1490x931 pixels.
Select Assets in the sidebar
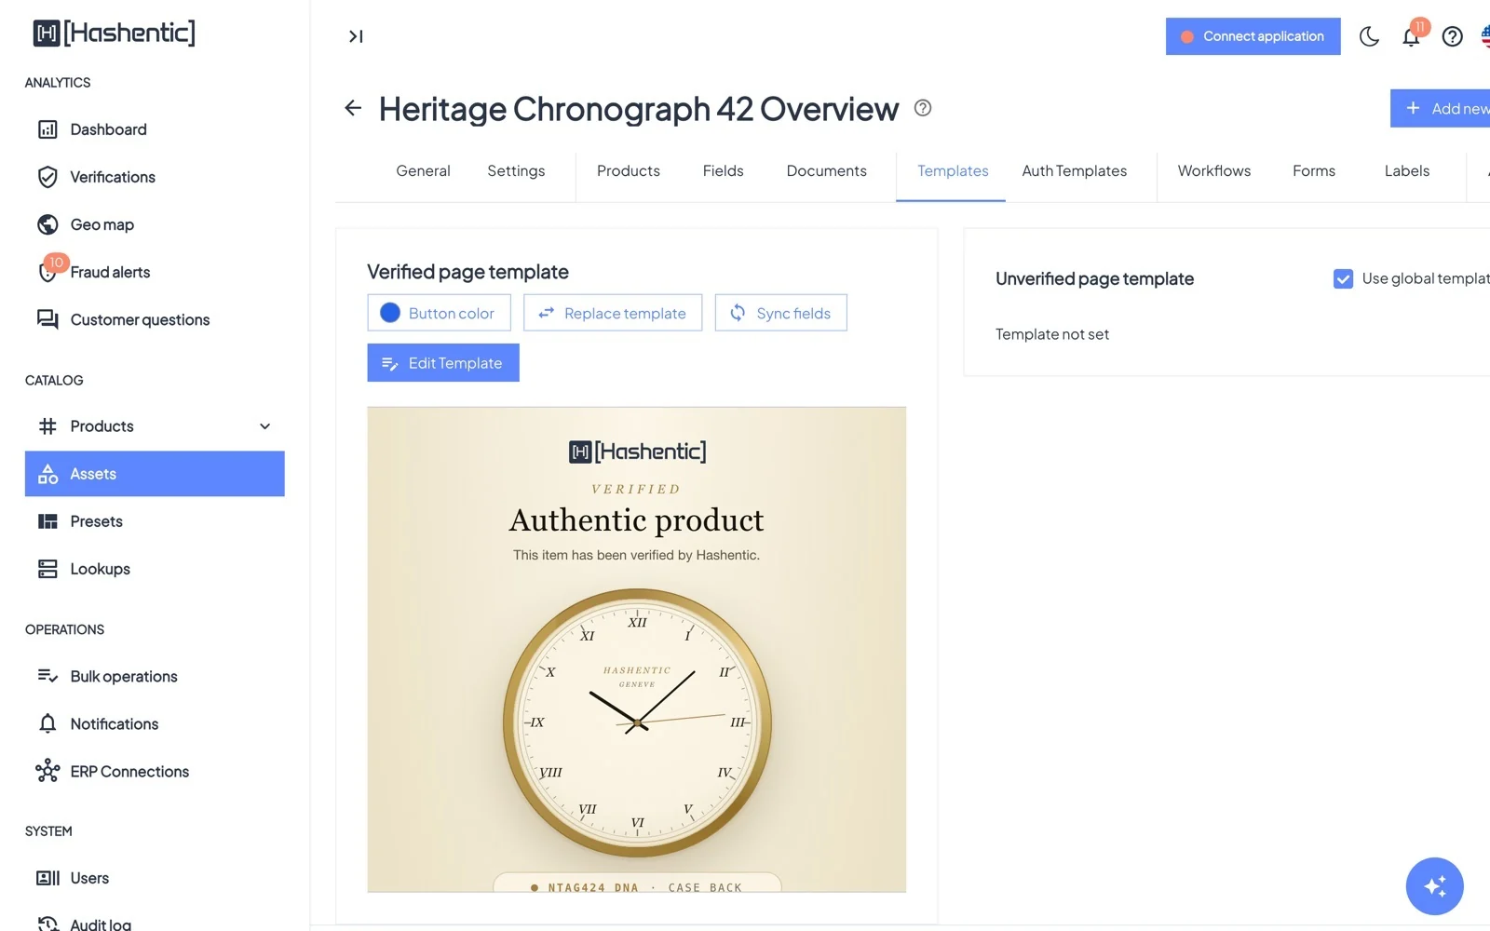click(155, 474)
